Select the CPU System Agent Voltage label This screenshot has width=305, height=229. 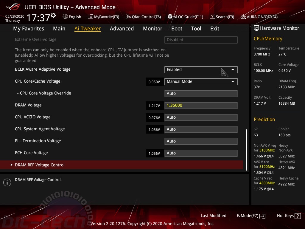pyautogui.click(x=40, y=129)
